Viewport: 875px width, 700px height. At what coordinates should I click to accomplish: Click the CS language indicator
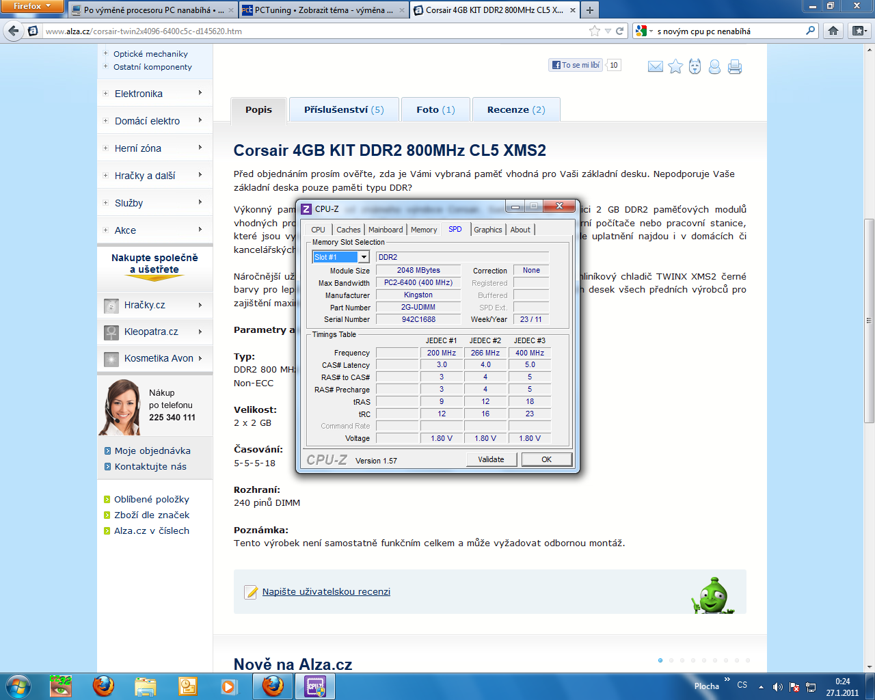pyautogui.click(x=742, y=685)
